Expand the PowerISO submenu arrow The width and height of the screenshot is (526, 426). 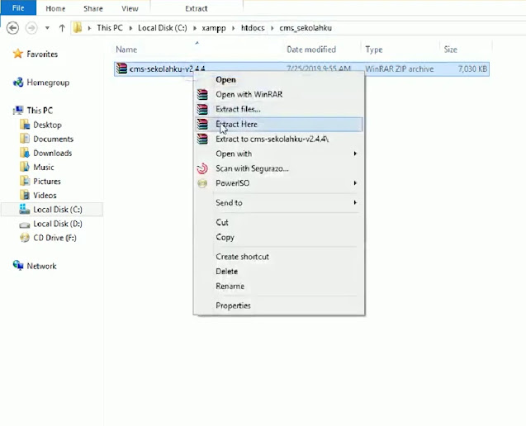coord(355,183)
